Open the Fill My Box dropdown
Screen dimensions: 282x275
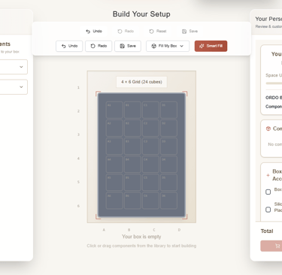click(168, 46)
